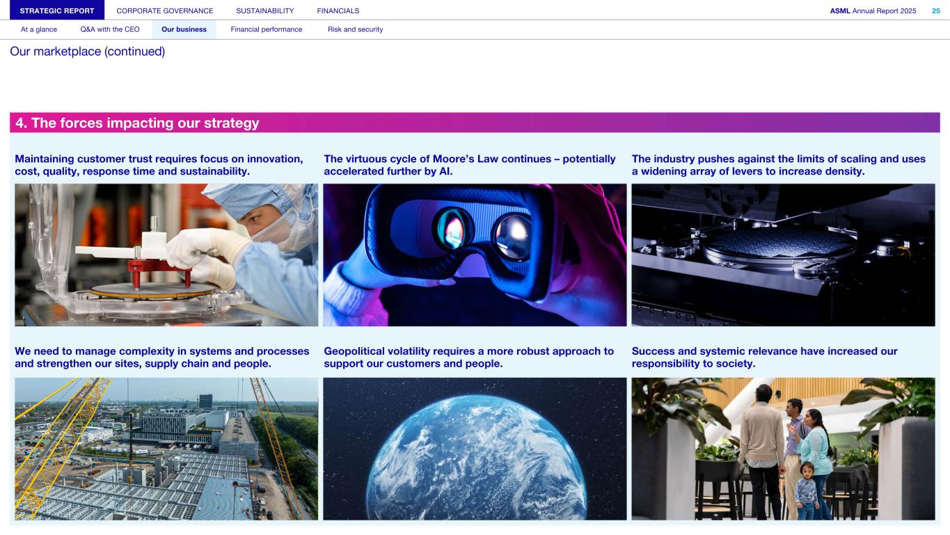Go to the Financials tab
Screen dimensions: 950x535
[x=338, y=10]
